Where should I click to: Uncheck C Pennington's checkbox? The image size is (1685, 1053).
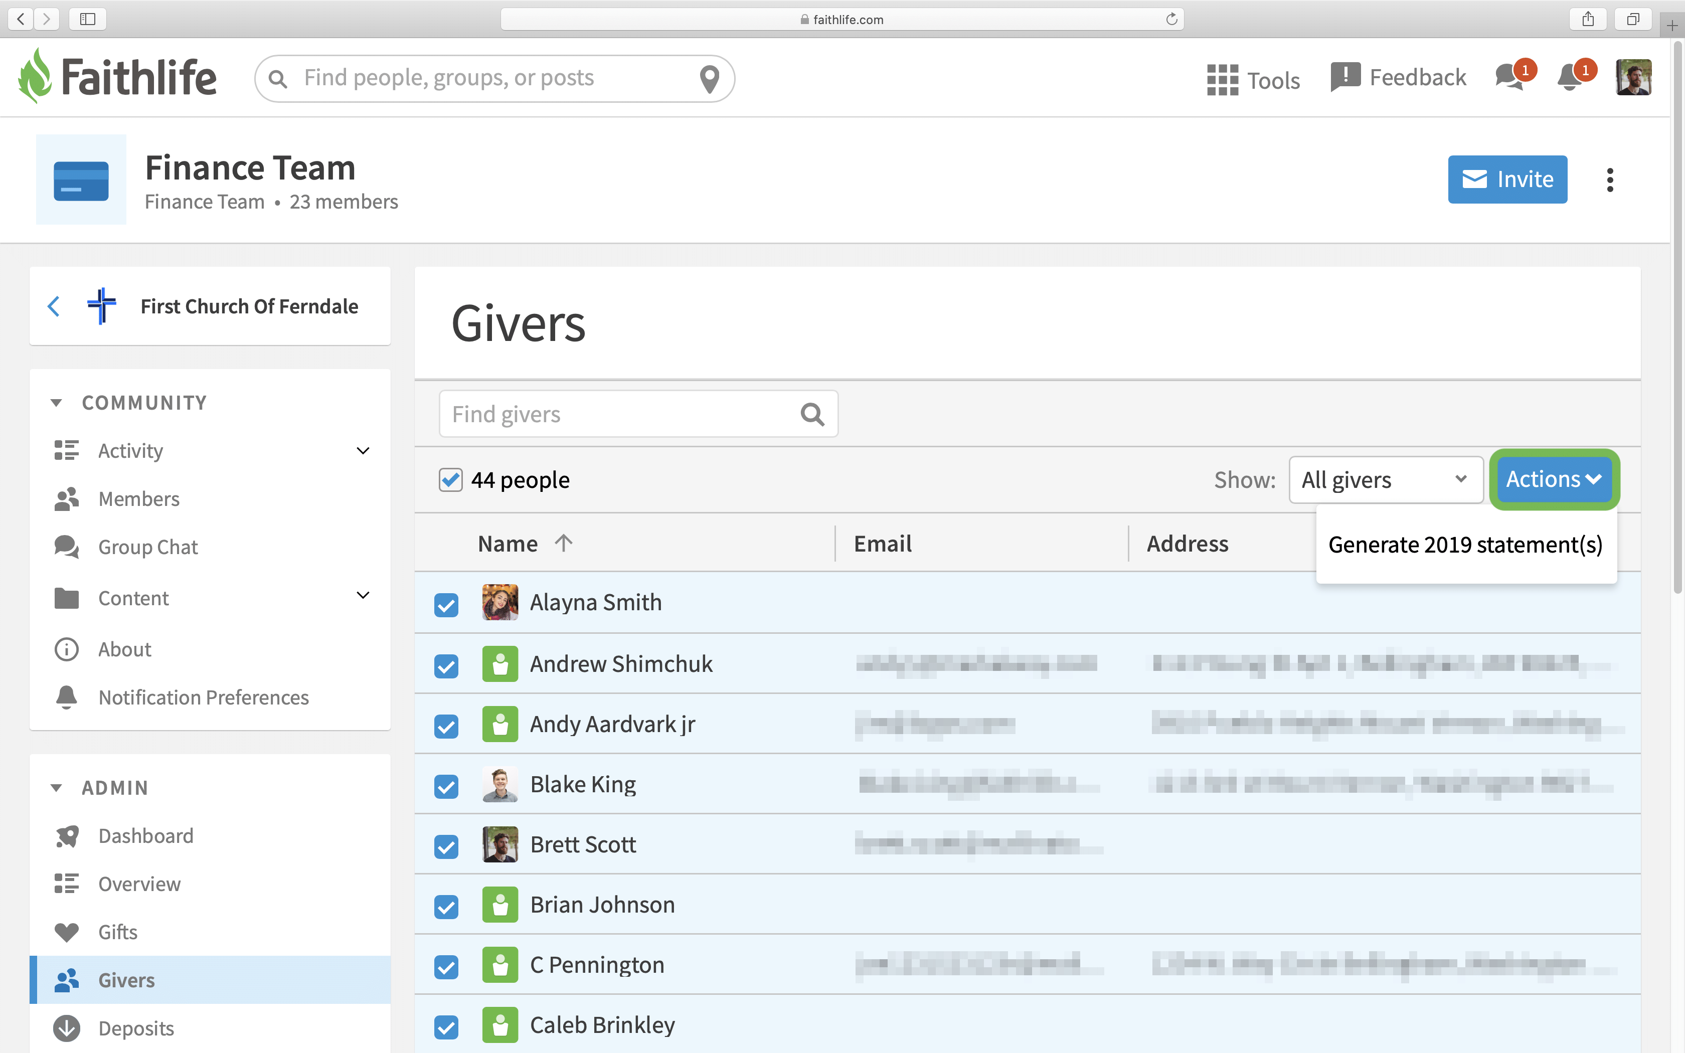pyautogui.click(x=446, y=967)
